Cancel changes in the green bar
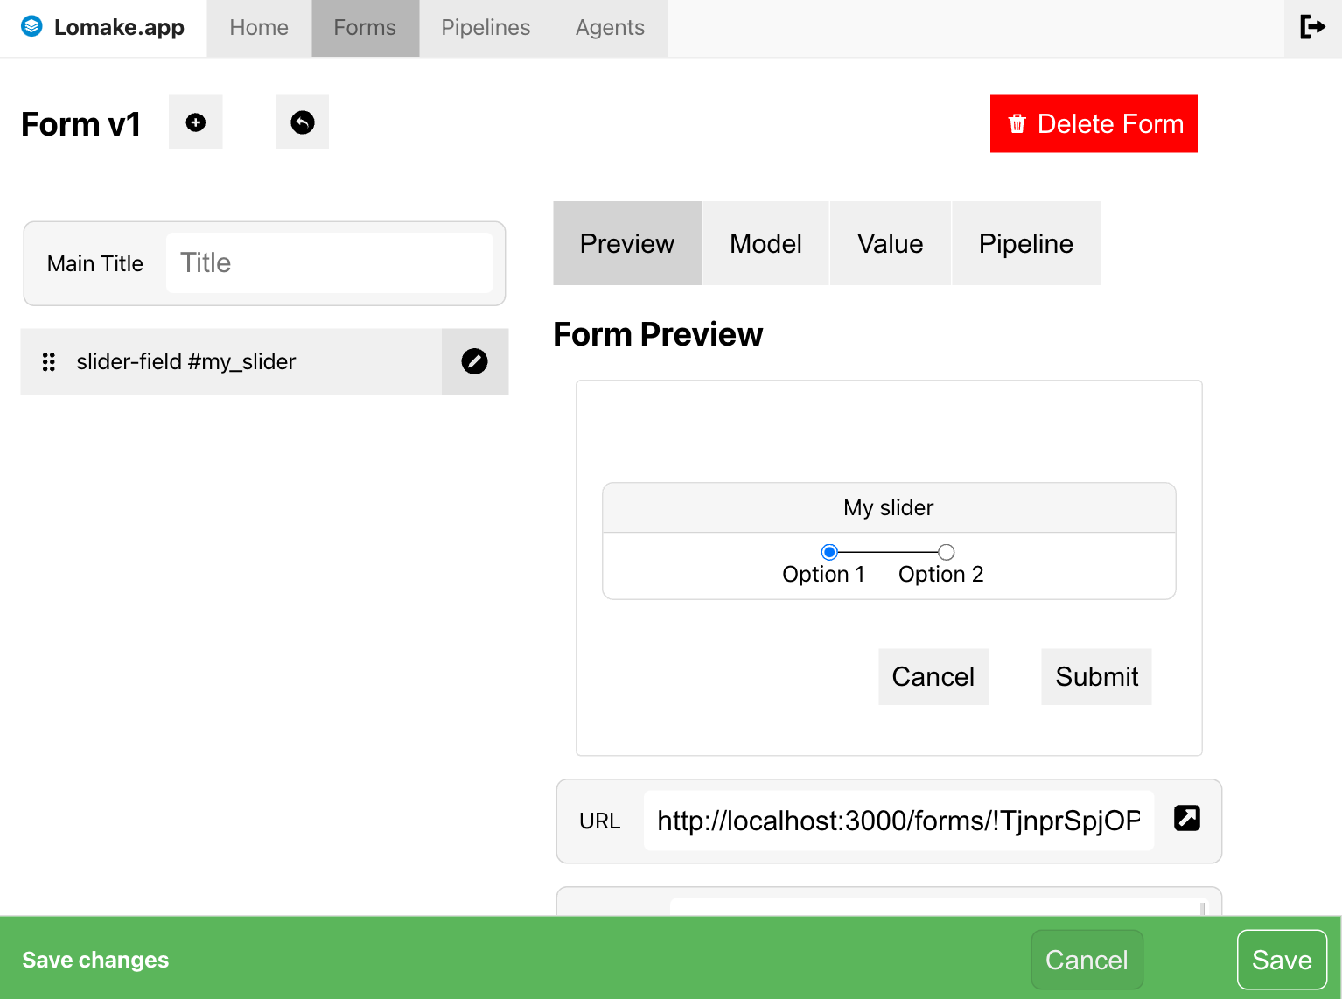Viewport: 1342px width, 999px height. tap(1087, 960)
